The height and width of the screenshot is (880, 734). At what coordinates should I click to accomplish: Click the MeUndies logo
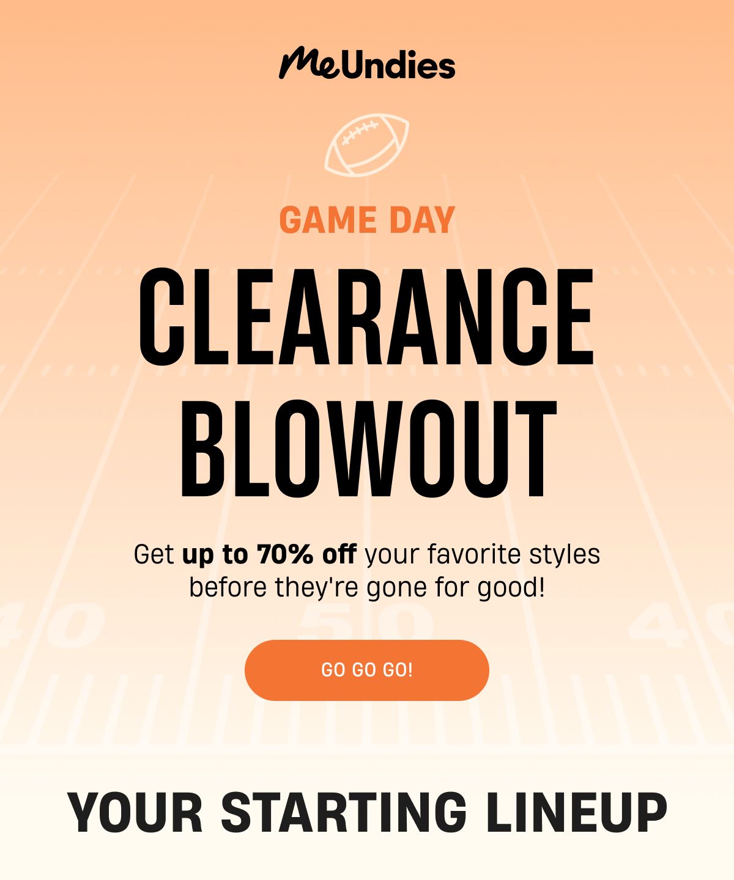(x=367, y=64)
